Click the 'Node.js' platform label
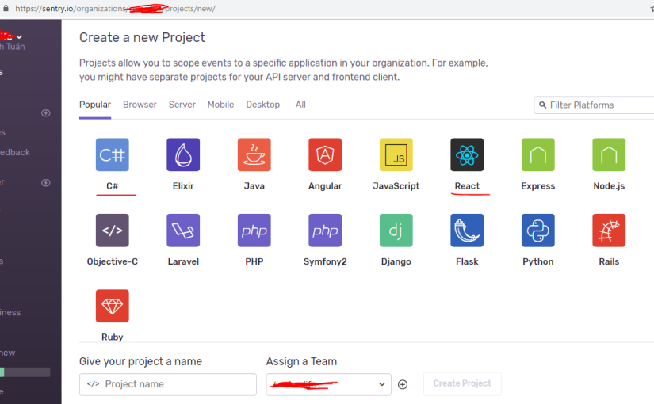The image size is (654, 404). [609, 186]
